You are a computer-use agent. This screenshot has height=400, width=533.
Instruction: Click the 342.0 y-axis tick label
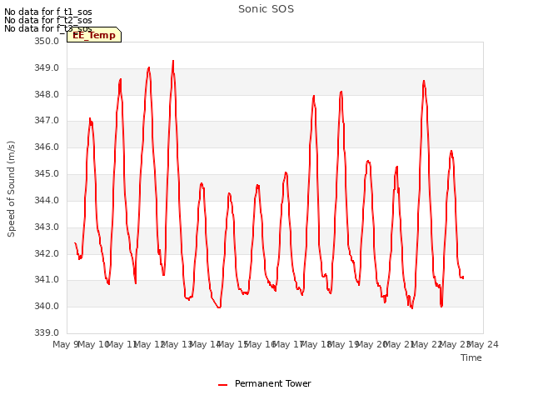[x=47, y=253]
